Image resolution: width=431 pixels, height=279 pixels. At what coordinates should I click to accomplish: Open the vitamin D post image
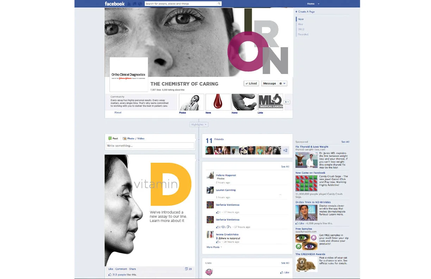(150, 210)
